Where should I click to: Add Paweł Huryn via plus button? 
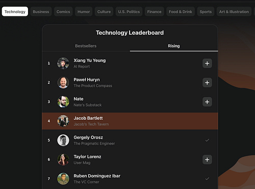tap(207, 83)
